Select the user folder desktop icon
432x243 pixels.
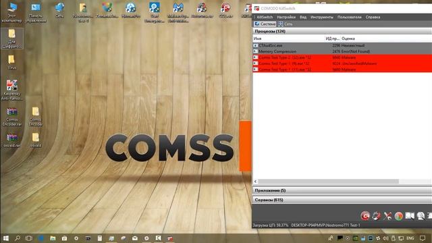(x=83, y=12)
